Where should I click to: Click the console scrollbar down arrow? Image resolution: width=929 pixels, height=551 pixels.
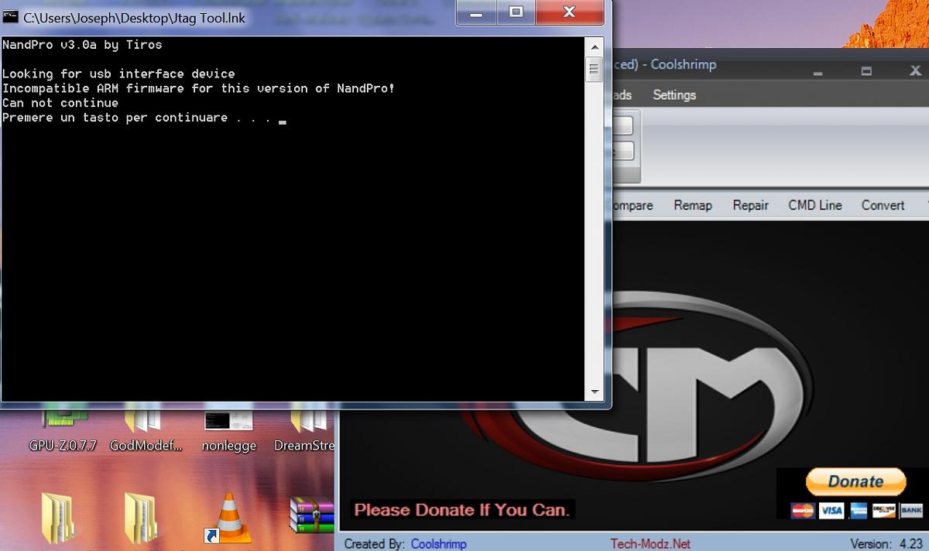[x=594, y=392]
